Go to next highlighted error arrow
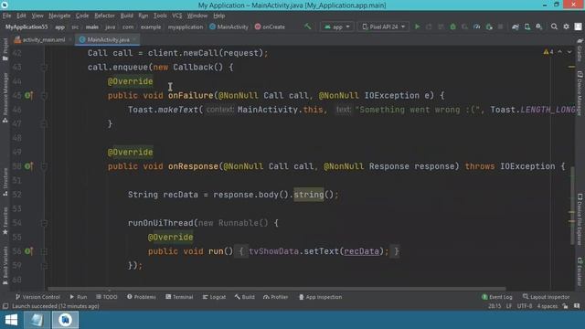585x329 pixels. 569,52
